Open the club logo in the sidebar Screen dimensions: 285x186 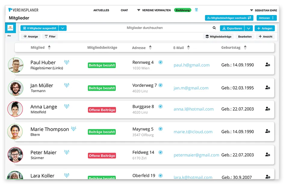[x=10, y=28]
